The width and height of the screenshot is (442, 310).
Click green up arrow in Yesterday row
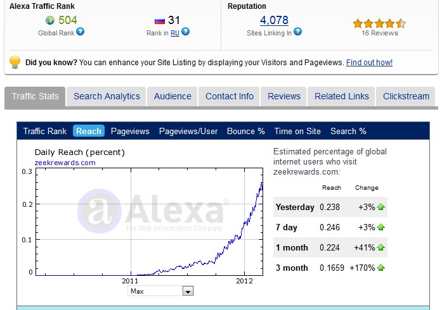pyautogui.click(x=381, y=207)
